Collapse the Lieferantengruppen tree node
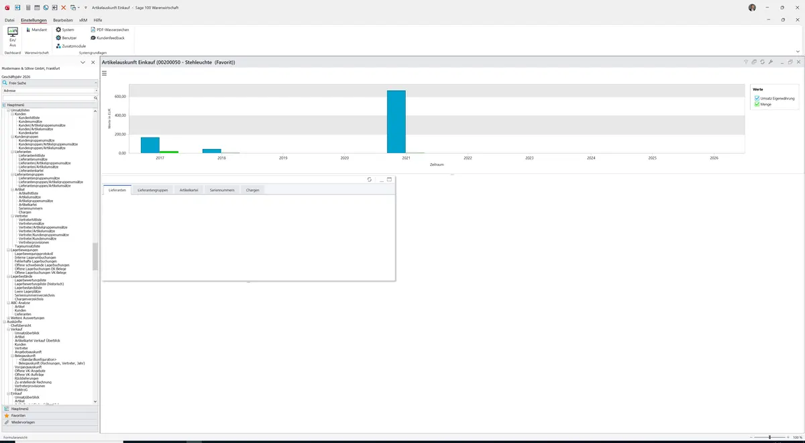Screen dimensions: 805x443 pyautogui.click(x=12, y=175)
